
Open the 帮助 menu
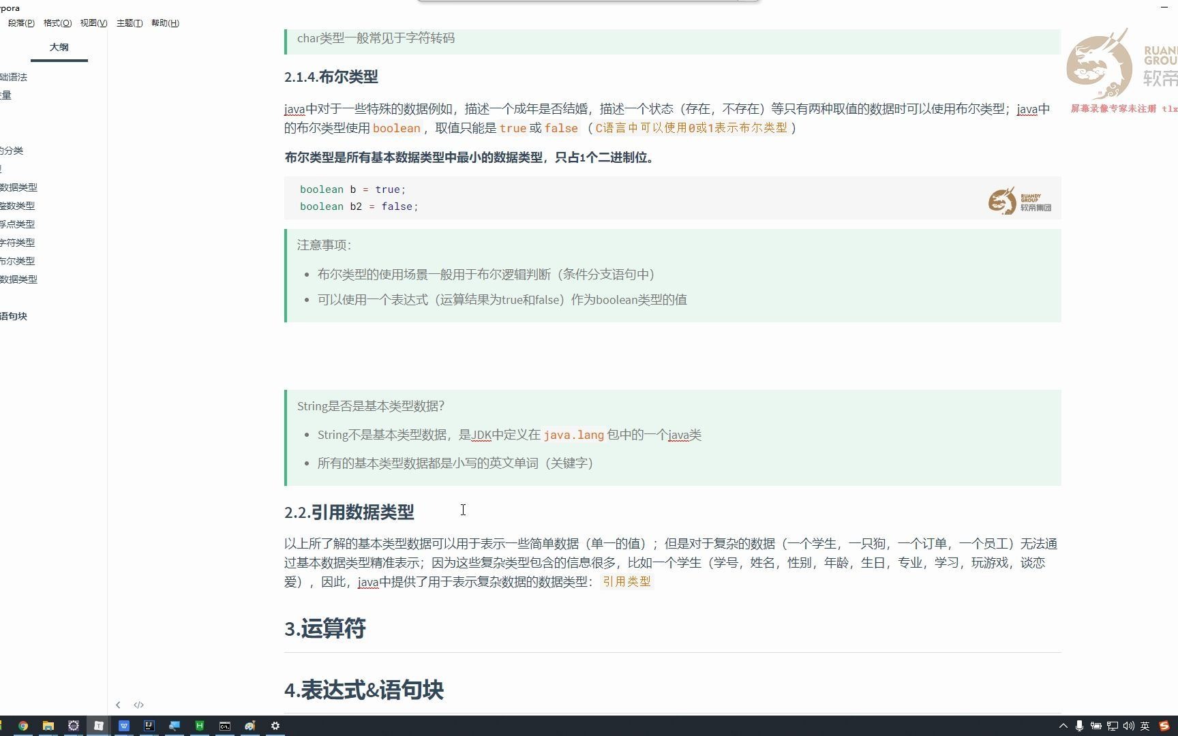(x=164, y=22)
